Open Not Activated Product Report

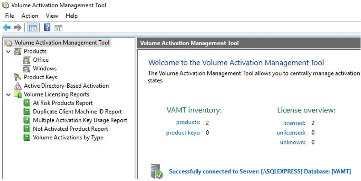(x=70, y=129)
